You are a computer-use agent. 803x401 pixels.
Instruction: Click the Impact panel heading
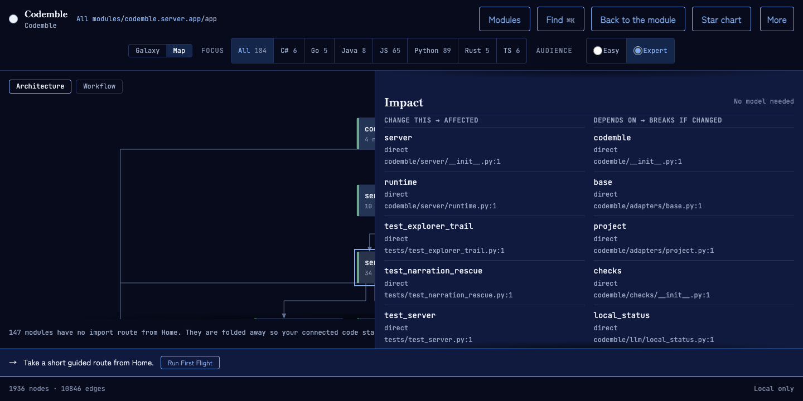click(x=404, y=102)
